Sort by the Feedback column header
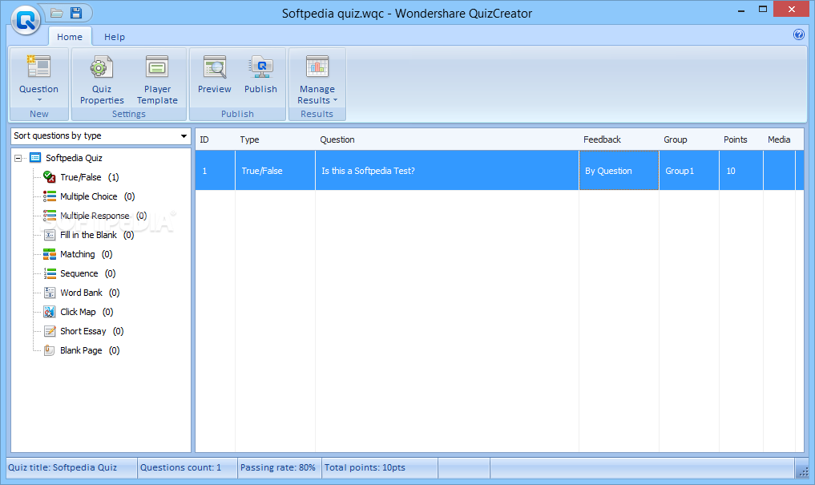 [x=619, y=139]
